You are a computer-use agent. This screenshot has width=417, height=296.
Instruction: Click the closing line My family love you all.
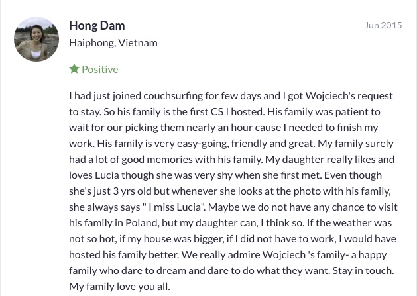(x=119, y=287)
